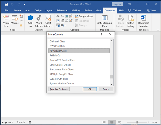Switch to Read Mode view in status bar

[104, 122]
